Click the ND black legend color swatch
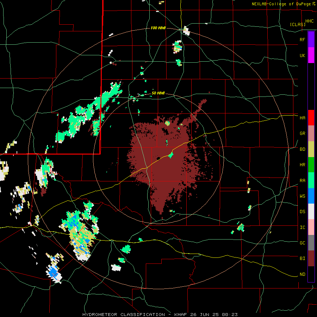This screenshot has width=317, height=317. click(x=311, y=274)
